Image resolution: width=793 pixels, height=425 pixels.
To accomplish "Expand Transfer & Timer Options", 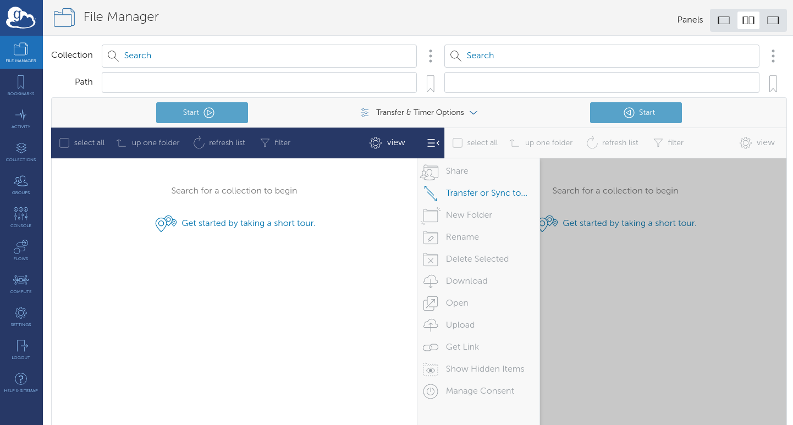I will [x=418, y=113].
